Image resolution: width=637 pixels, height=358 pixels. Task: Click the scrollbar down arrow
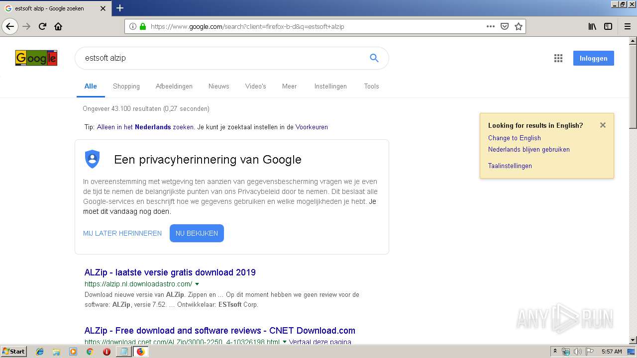tap(633, 340)
